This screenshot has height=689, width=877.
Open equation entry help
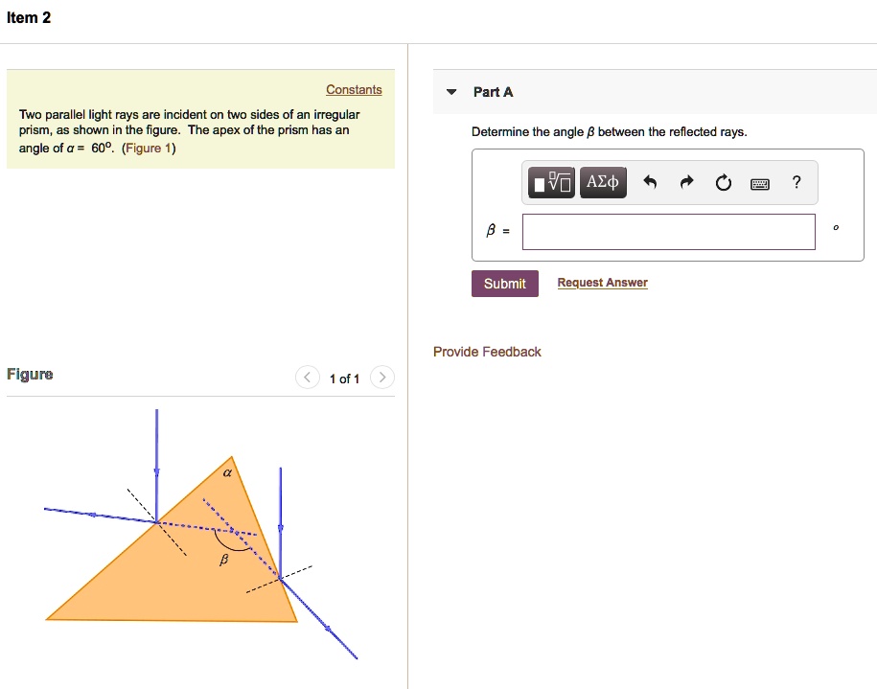pos(796,182)
